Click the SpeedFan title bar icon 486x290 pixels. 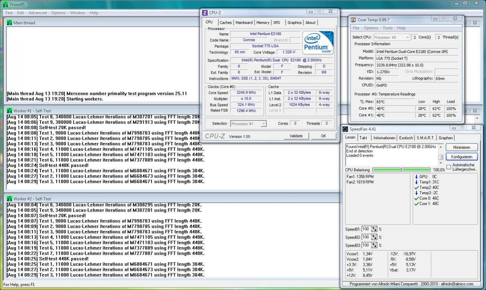pos(345,129)
